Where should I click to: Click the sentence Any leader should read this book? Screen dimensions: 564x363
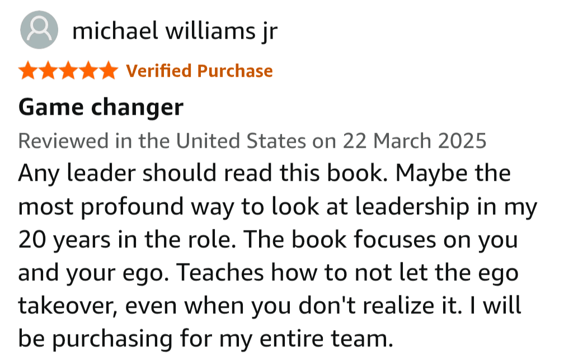[x=203, y=174]
